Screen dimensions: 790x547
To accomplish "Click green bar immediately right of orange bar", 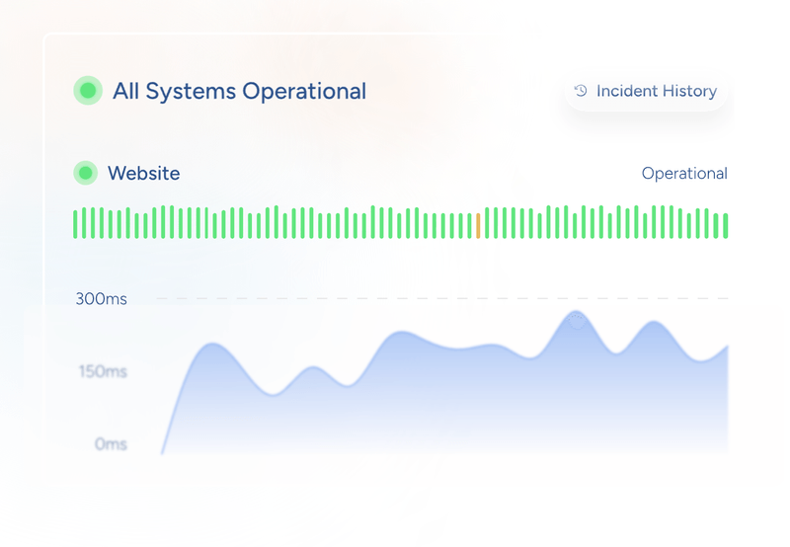I will [487, 223].
